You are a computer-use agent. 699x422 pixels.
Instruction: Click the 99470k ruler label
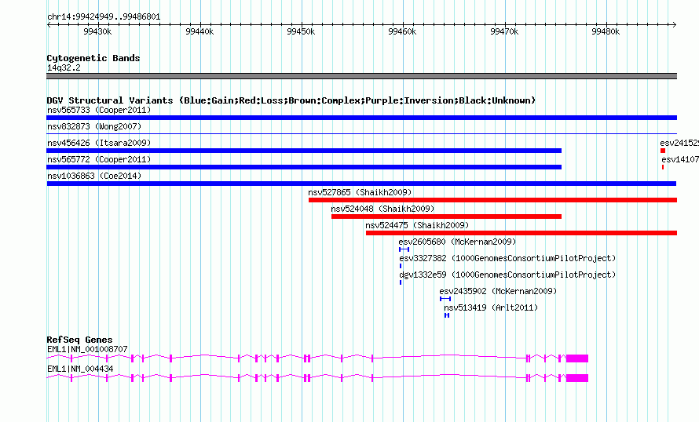pyautogui.click(x=504, y=31)
